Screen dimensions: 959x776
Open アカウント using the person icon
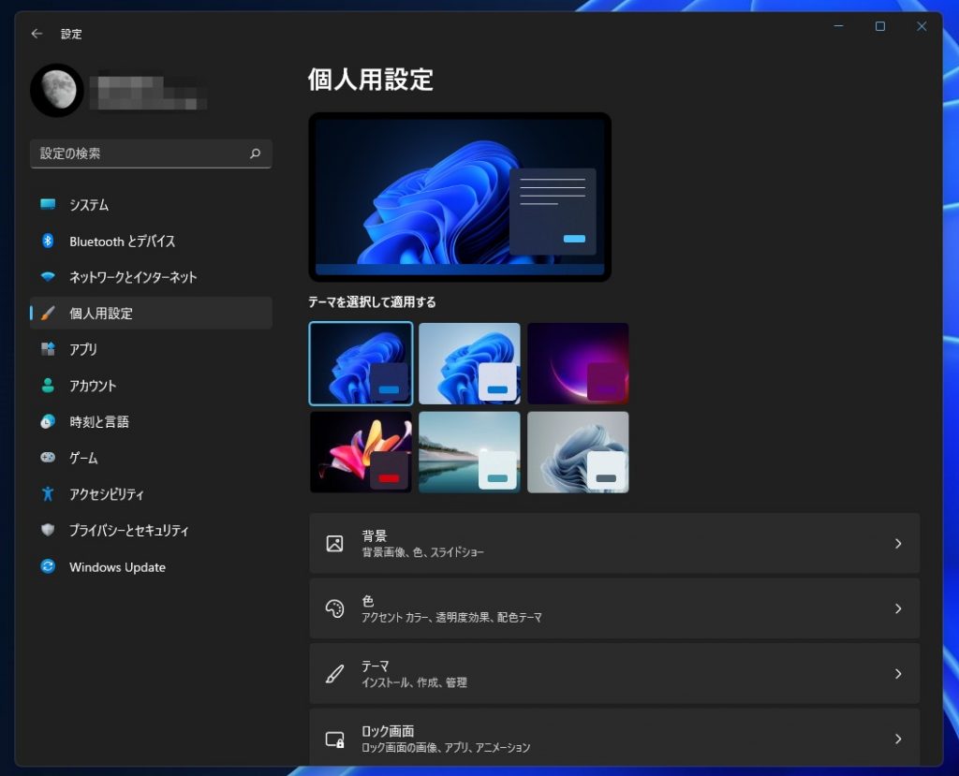(48, 386)
